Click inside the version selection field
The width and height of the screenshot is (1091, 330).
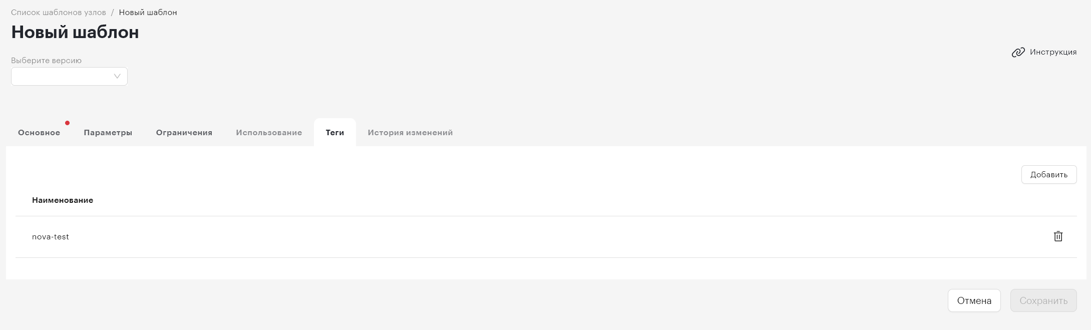click(x=69, y=76)
